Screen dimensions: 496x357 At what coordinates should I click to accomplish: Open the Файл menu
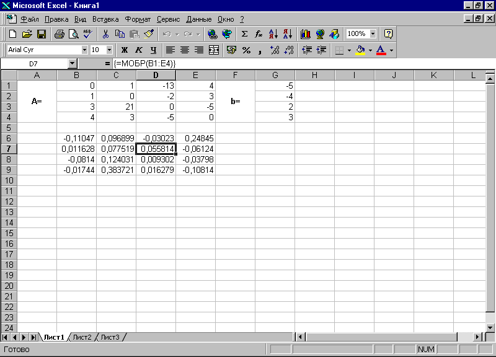[x=30, y=19]
